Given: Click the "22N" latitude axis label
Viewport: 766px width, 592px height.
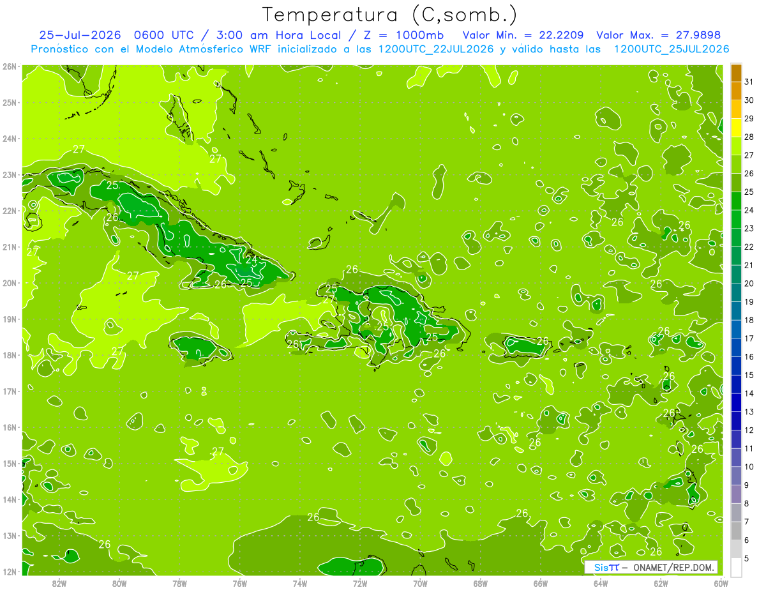Looking at the screenshot, I should [9, 211].
